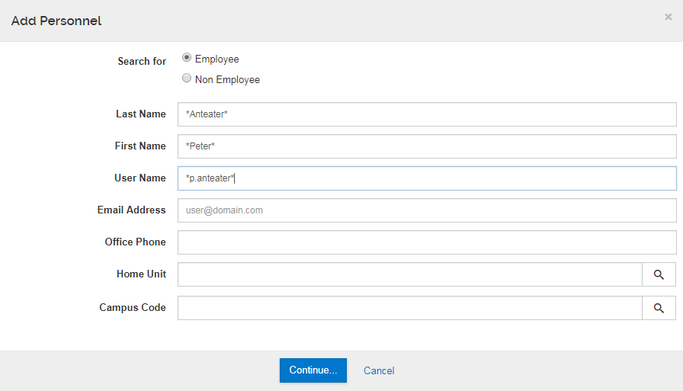Click the Email Address field label
This screenshot has height=391, width=683.
tap(132, 210)
